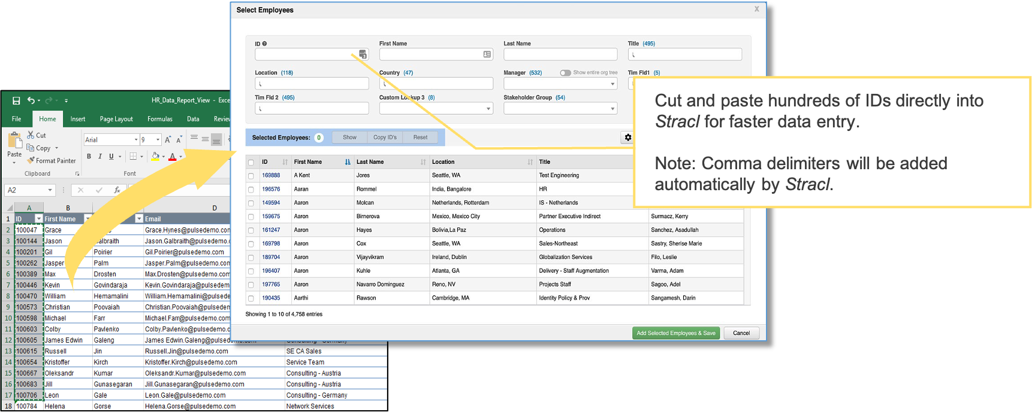
Task: Click the Cut scissors icon in Excel's ribbon
Action: click(x=31, y=135)
